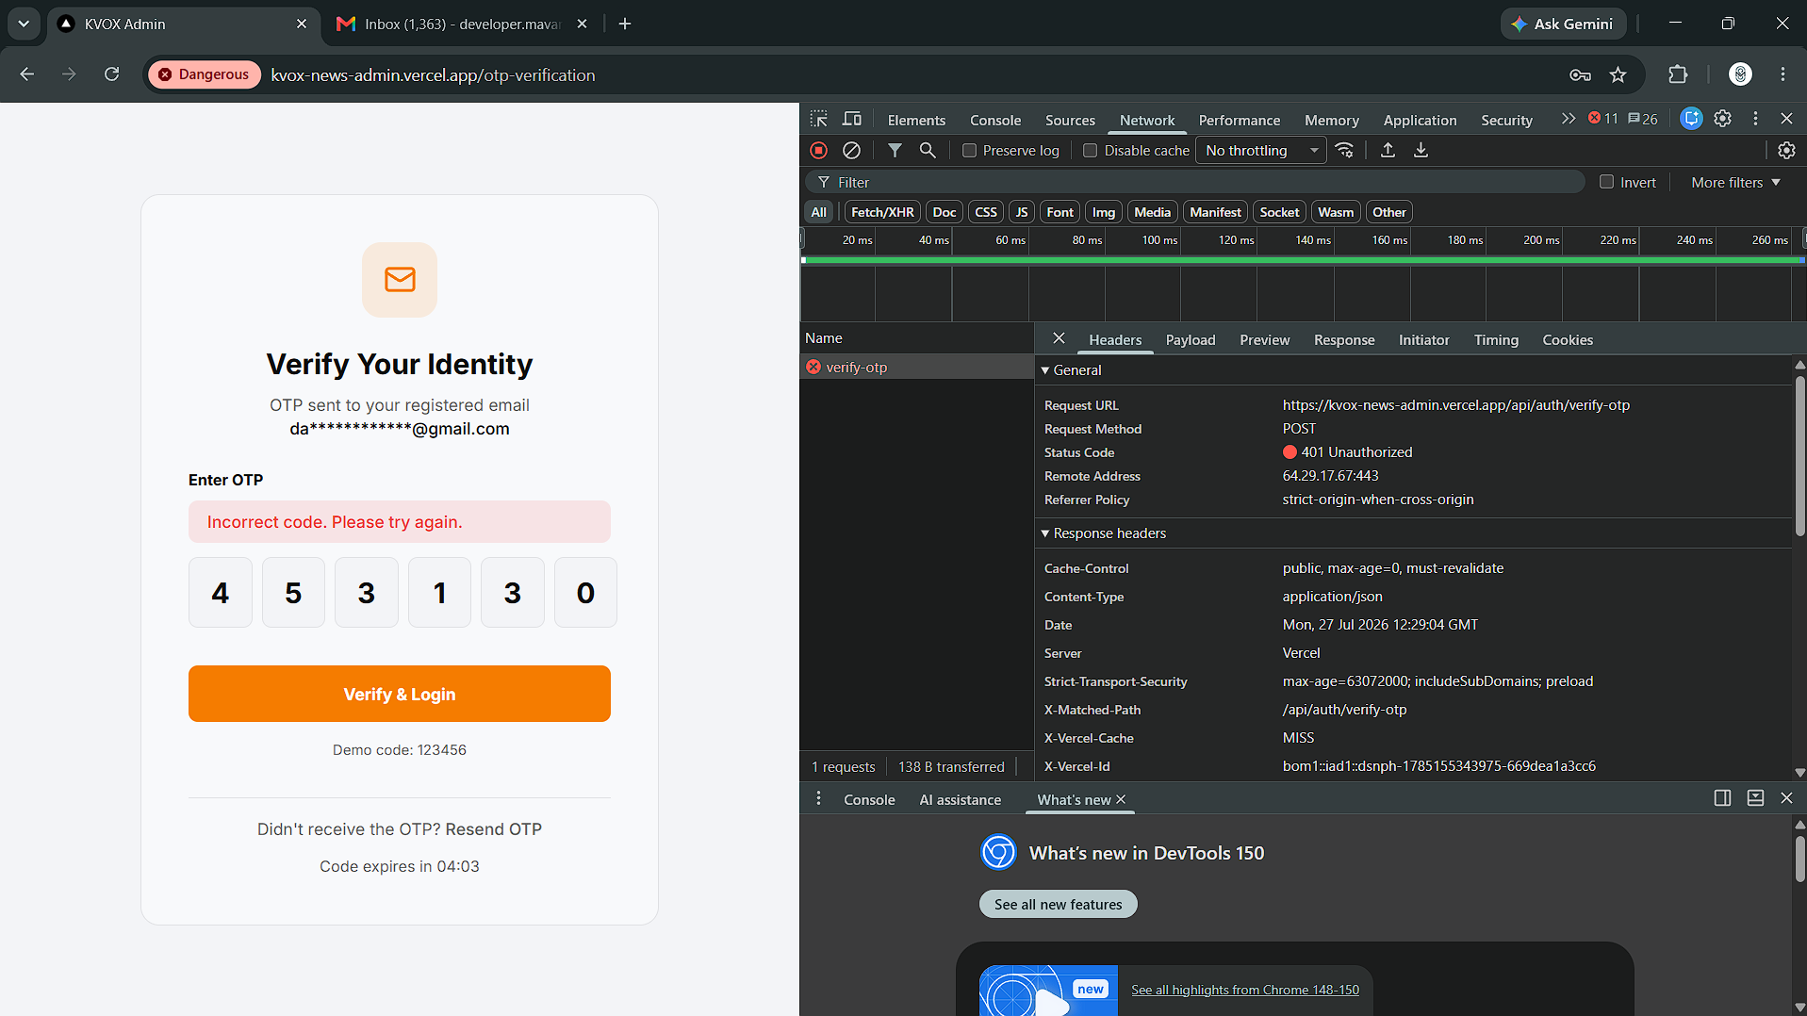Close the What's new drawer tab
The image size is (1807, 1016).
tap(1121, 799)
